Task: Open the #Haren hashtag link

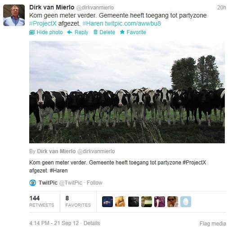Action: (93, 24)
